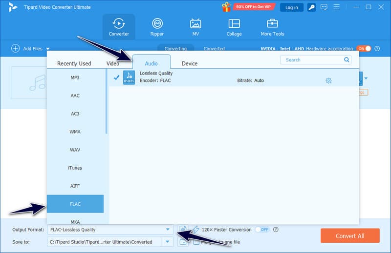Open the Collage module
This screenshot has width=391, height=253.
[234, 27]
